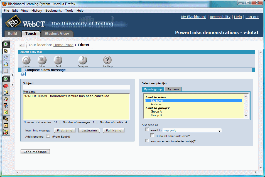Select Auditors in the roles list
Image resolution: width=265 pixels, height=177 pixels.
[x=156, y=104]
